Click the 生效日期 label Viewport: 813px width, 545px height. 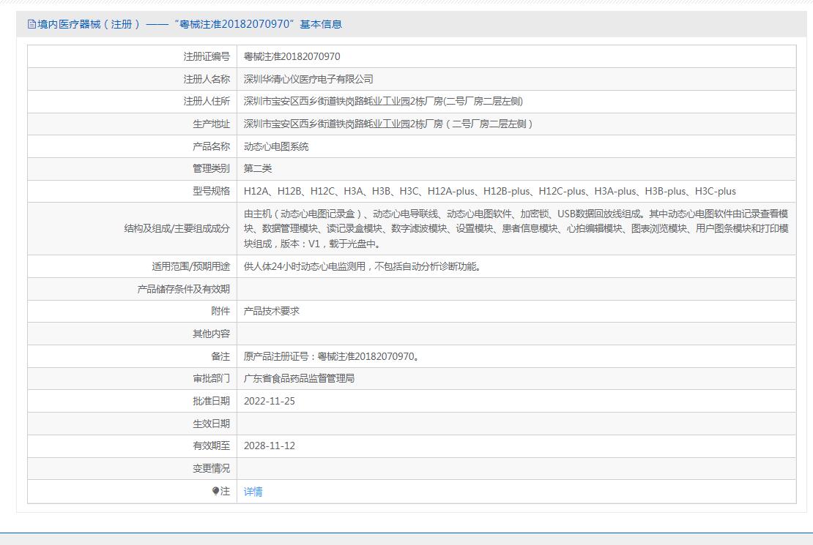pos(211,424)
